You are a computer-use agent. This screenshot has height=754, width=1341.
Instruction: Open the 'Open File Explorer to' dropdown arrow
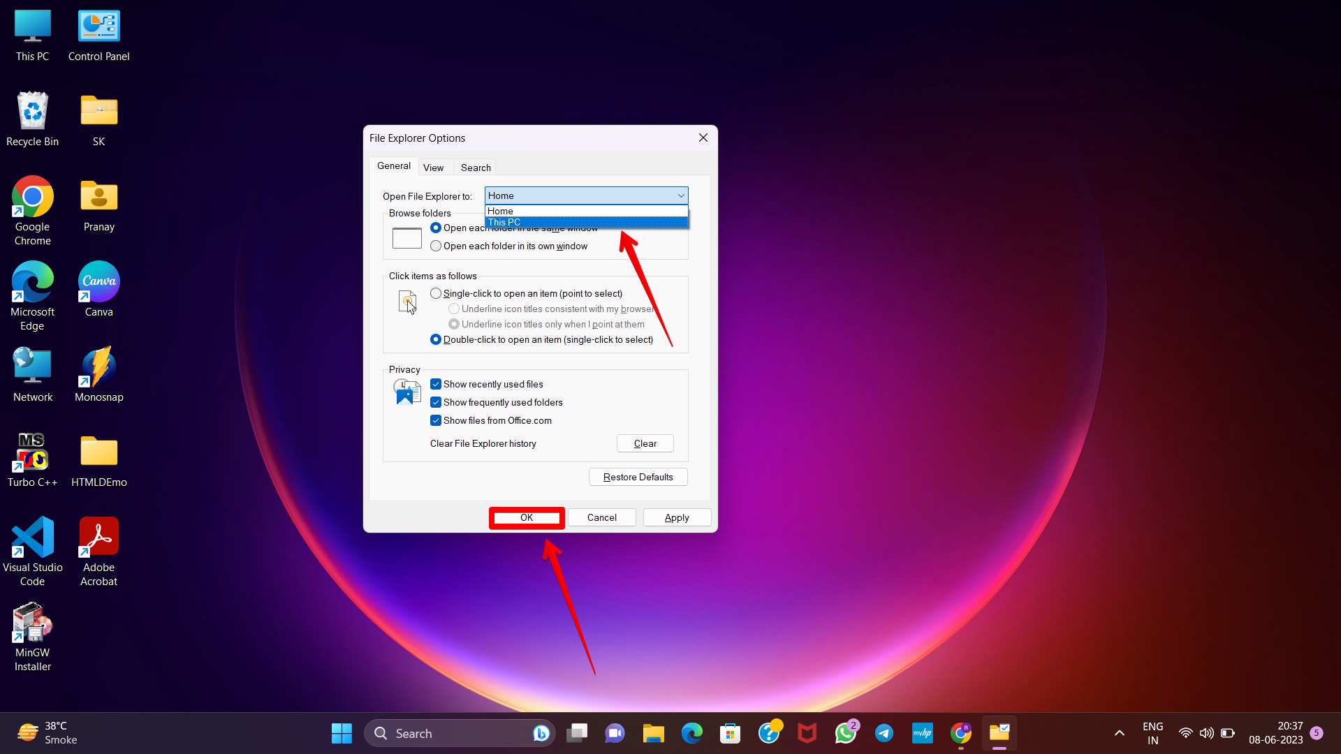point(680,195)
